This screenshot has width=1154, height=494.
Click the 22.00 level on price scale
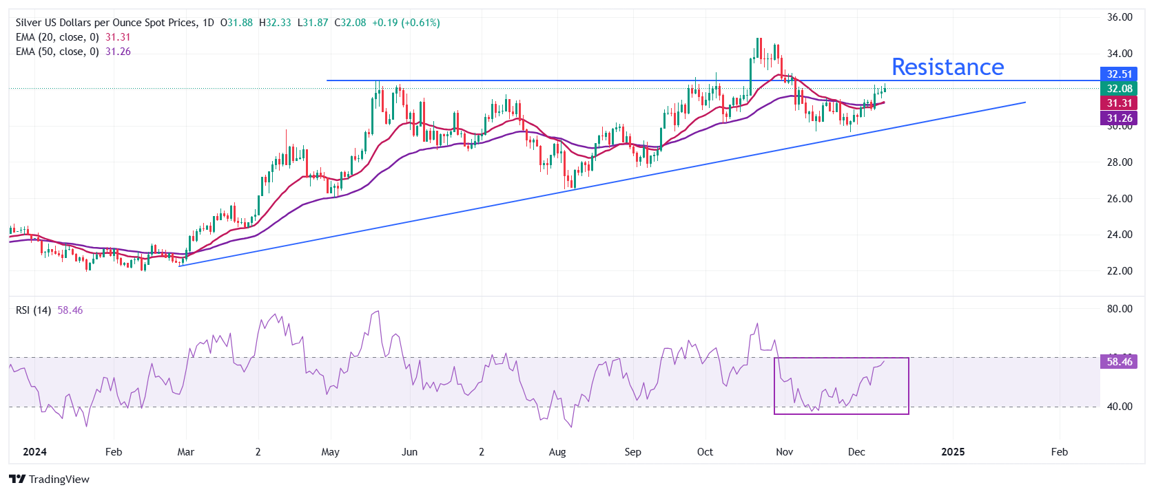(1119, 271)
